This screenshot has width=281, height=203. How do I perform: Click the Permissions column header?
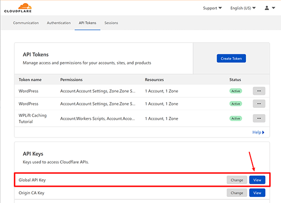(x=71, y=80)
